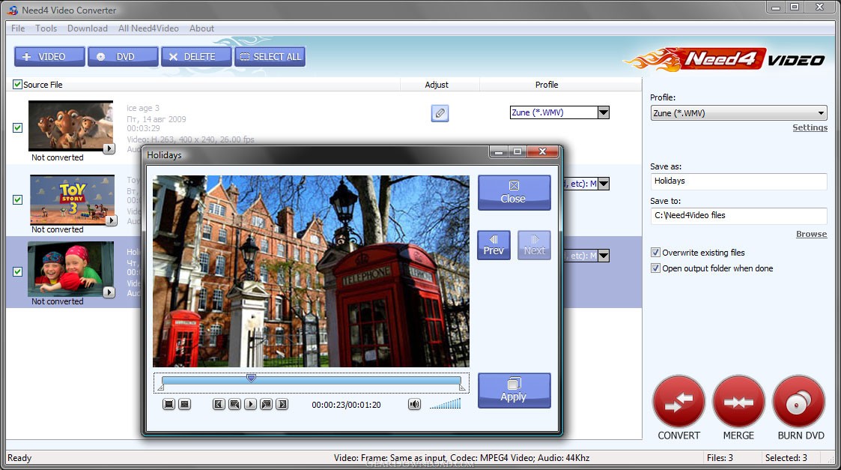The image size is (841, 470).
Task: Set trim start marker button in Holidays player
Action: 218,404
